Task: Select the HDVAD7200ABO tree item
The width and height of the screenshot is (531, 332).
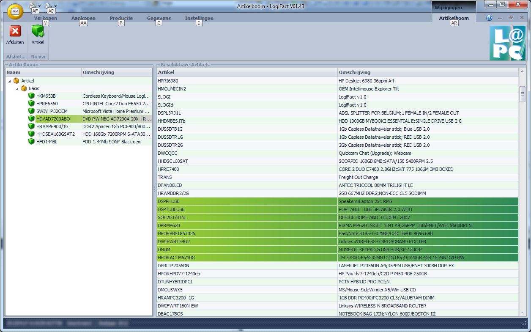Action: tap(53, 119)
